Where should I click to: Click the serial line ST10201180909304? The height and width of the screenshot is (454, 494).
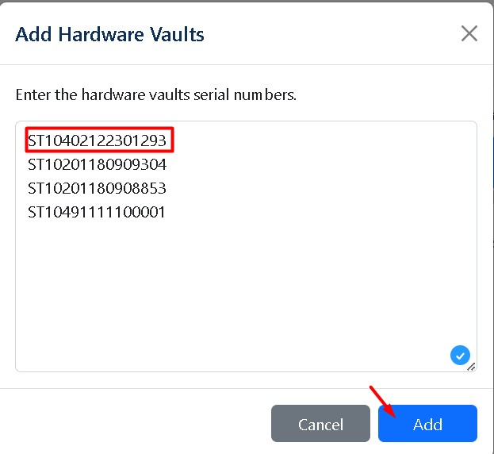pos(98,165)
